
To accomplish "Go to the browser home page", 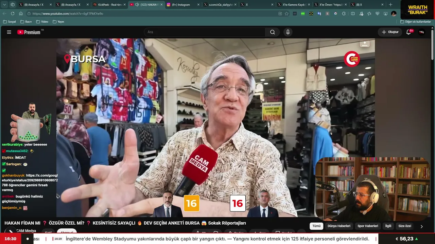I will pyautogui.click(x=21, y=14).
